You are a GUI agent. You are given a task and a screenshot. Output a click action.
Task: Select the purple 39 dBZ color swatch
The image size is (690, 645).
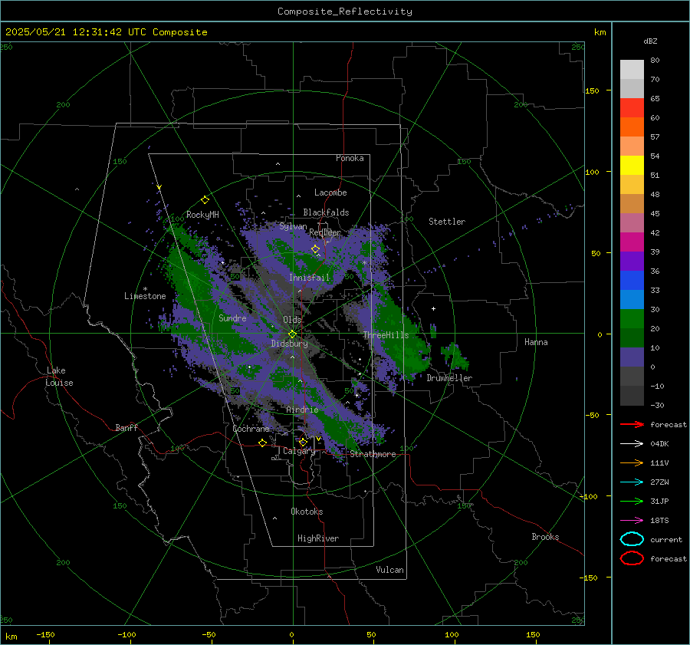[x=632, y=261]
